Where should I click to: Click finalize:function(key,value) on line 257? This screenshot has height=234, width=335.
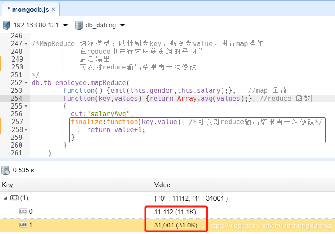point(126,122)
